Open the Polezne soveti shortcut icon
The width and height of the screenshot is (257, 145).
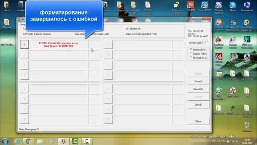point(176,8)
